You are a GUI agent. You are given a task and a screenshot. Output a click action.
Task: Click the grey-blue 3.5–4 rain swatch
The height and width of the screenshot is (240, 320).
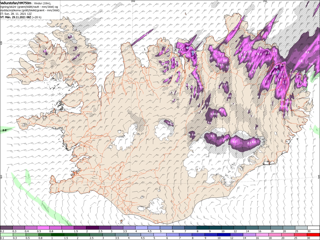(x=121, y=235)
